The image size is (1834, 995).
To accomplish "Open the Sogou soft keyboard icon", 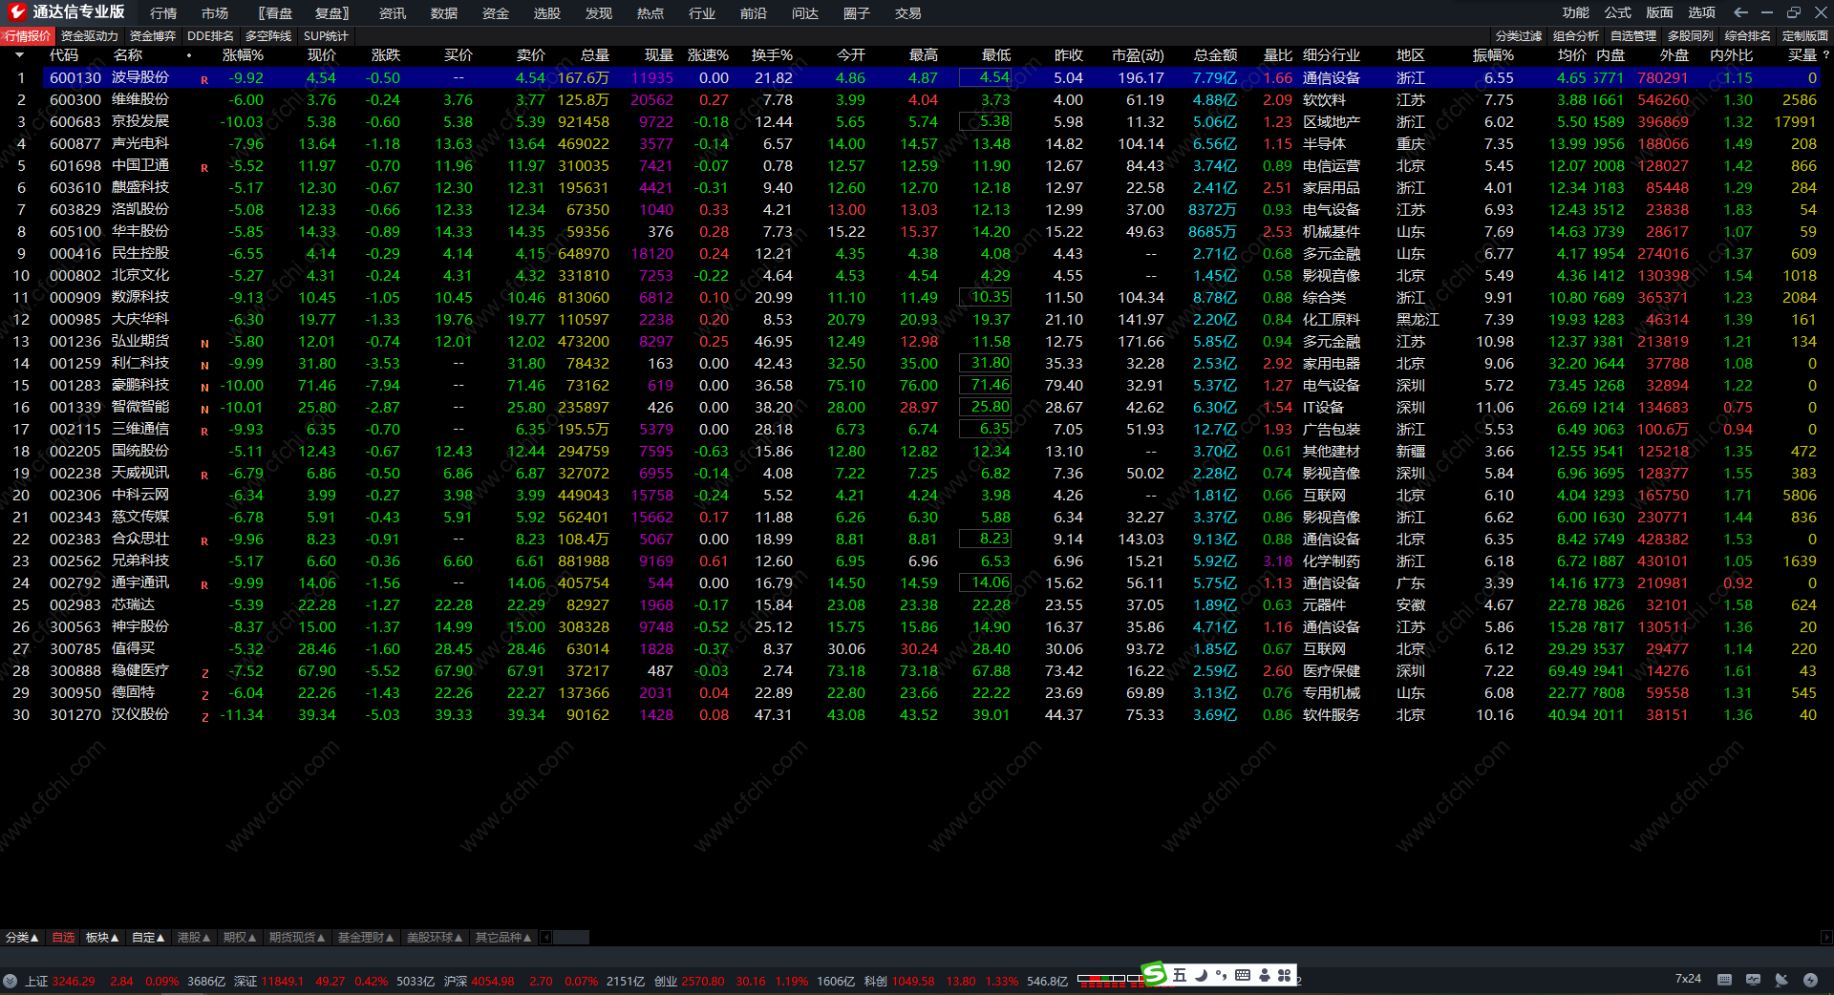I will coord(1243,975).
